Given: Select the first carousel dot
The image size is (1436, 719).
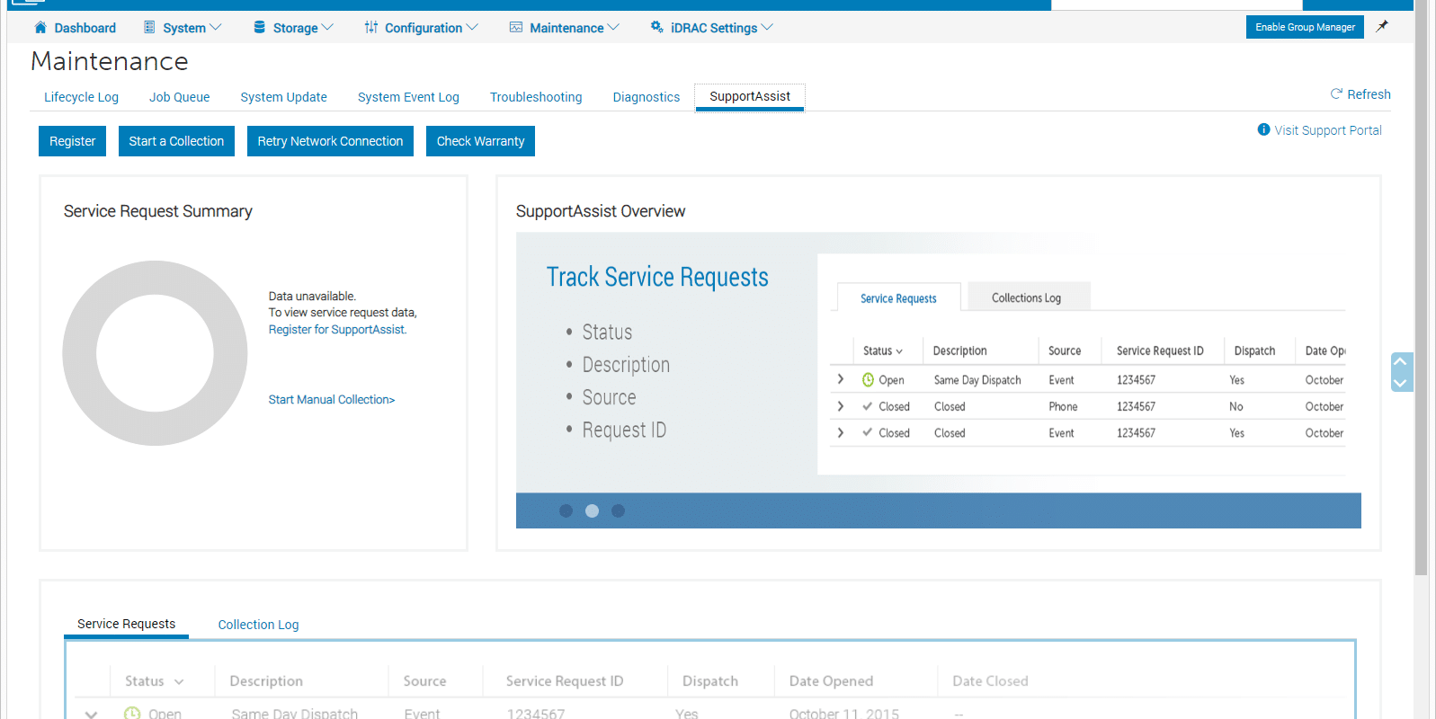Looking at the screenshot, I should (x=566, y=510).
